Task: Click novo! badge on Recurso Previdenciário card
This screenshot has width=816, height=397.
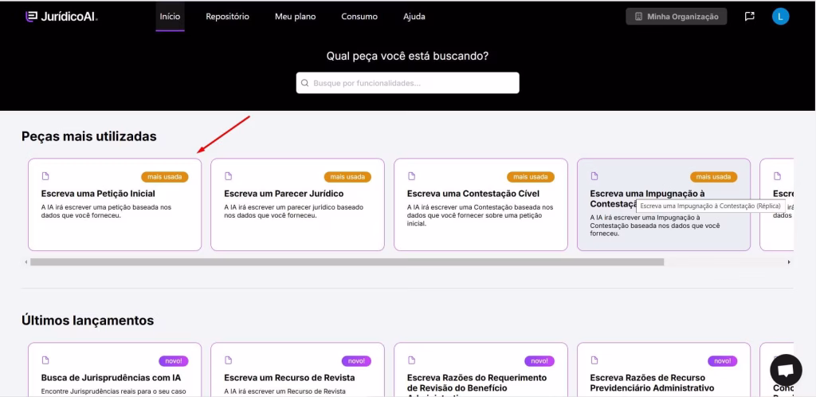Action: (x=722, y=360)
